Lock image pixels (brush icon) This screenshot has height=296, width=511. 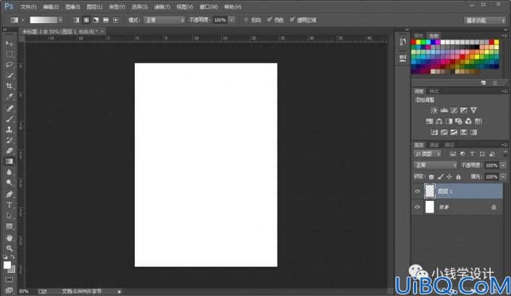coord(440,177)
